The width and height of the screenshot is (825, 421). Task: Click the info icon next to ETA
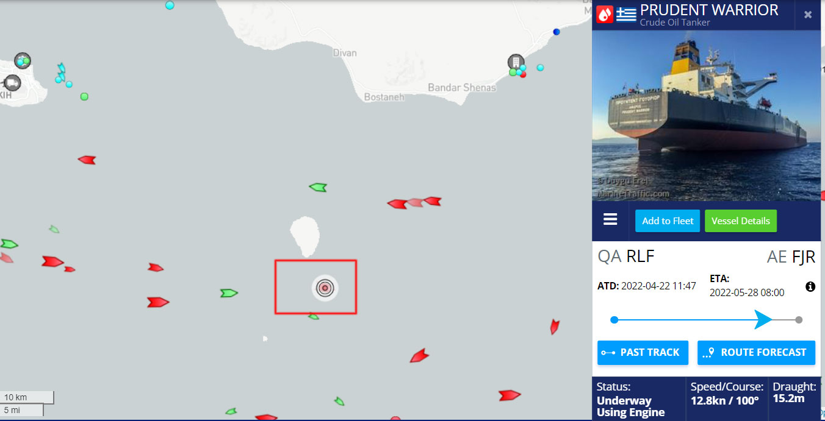coord(810,286)
